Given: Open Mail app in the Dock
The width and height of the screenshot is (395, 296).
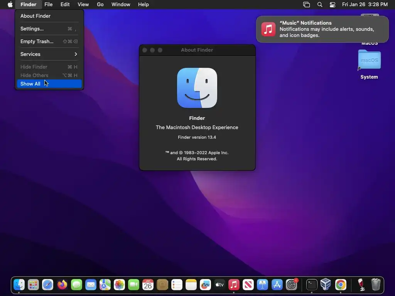Looking at the screenshot, I should click(x=91, y=285).
